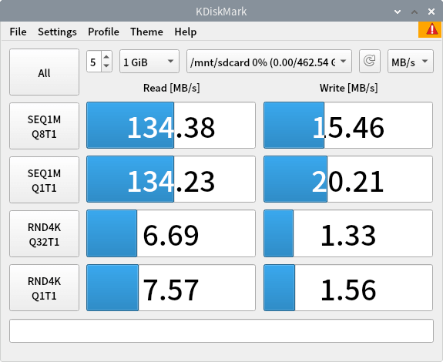The width and height of the screenshot is (443, 362).
Task: Click the 15.46 write result bar
Action: [x=348, y=125]
